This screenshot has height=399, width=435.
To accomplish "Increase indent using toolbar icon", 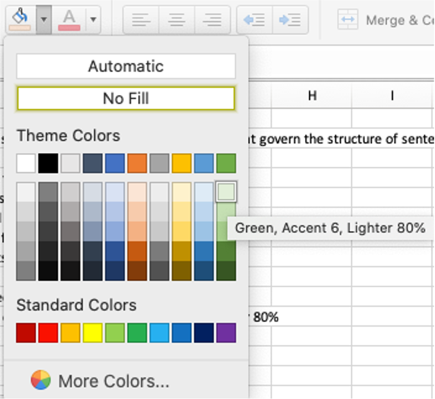I will click(x=290, y=20).
